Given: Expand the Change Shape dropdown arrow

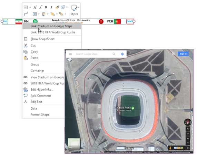Looking at the screenshot, I should click(67, 7).
